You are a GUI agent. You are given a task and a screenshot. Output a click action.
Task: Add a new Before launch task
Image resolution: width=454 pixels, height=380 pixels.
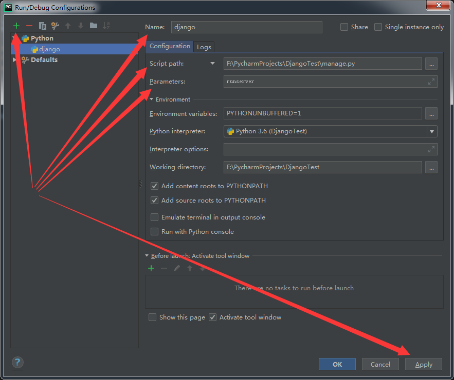tap(151, 268)
